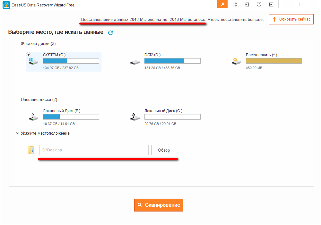
Task: Click the Обзор browse button
Action: click(164, 150)
